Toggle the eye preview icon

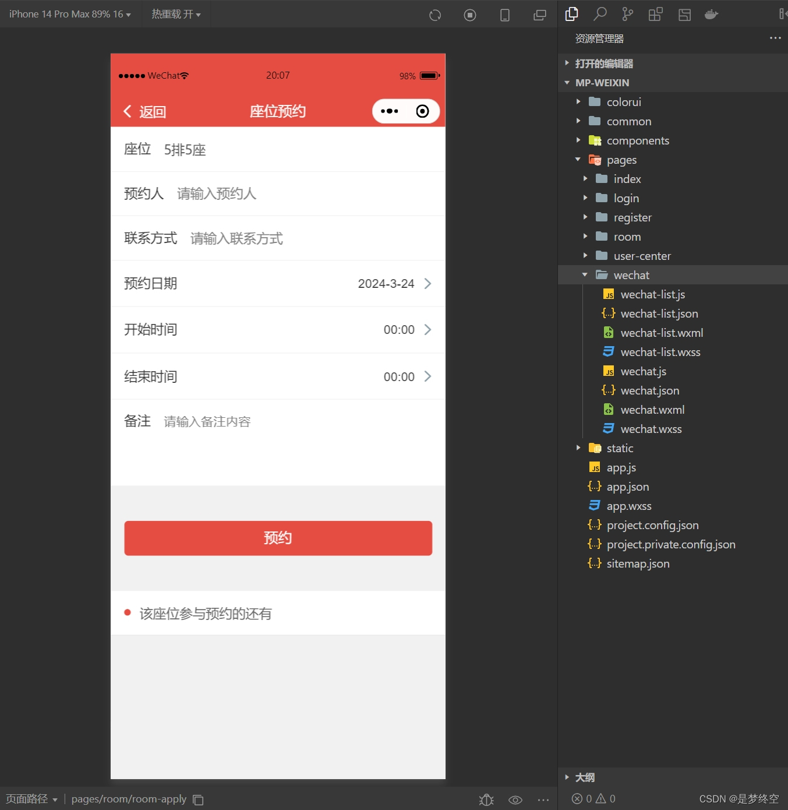(515, 800)
